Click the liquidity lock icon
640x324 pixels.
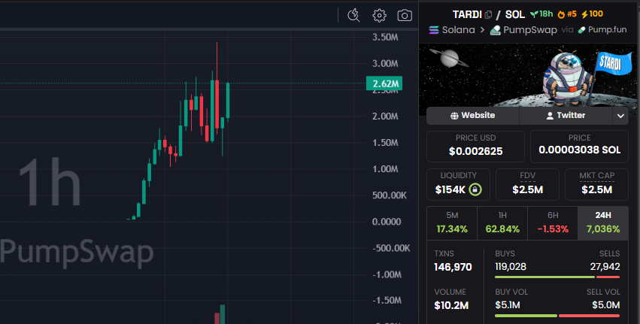tap(475, 189)
